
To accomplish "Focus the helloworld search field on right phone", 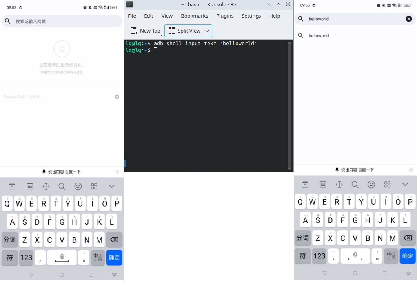I will point(355,19).
